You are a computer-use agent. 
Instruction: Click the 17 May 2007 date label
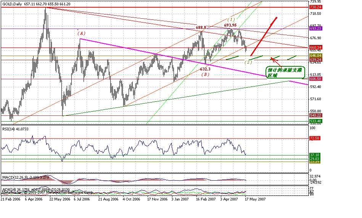tap(255, 199)
